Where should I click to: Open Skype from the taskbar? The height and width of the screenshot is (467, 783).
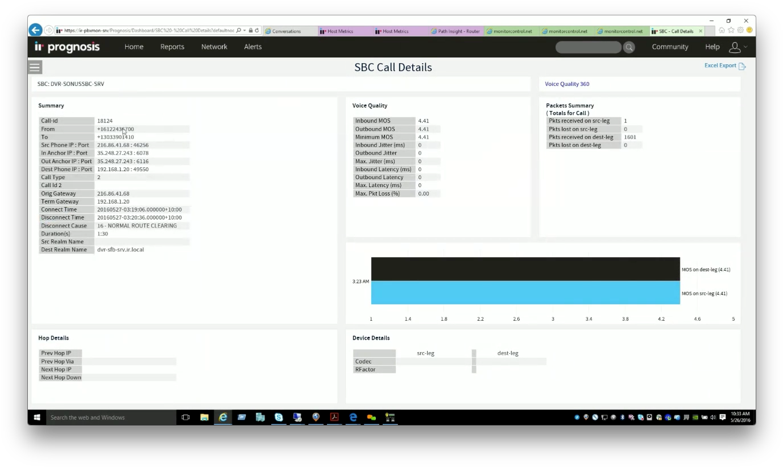[x=279, y=418]
